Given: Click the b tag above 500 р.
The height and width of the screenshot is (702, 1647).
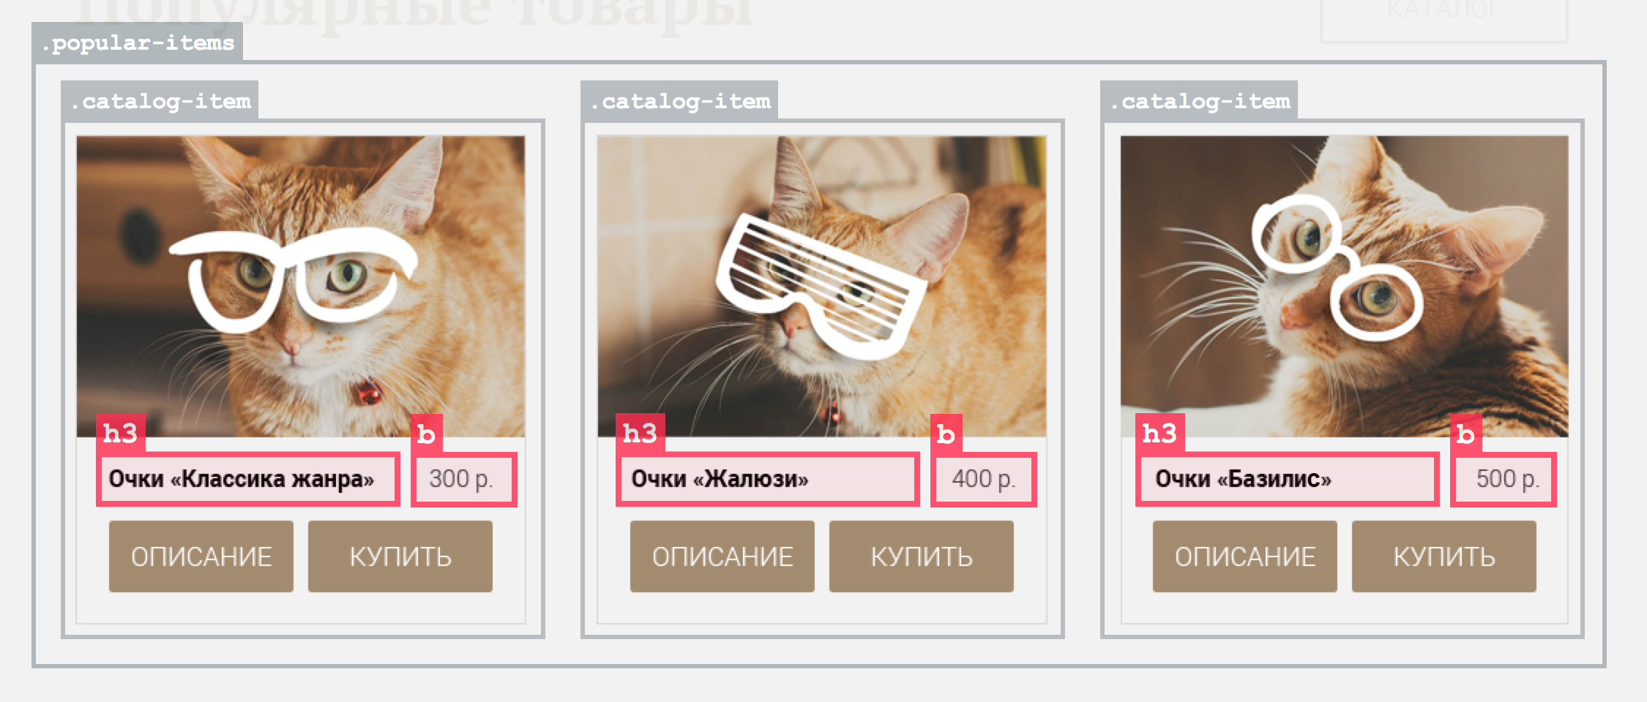Looking at the screenshot, I should point(1466,434).
